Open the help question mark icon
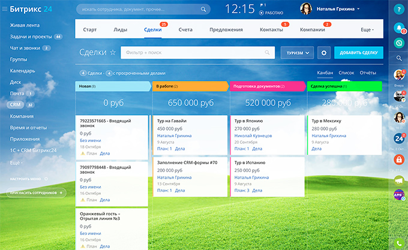The height and width of the screenshot is (250, 408). tap(398, 10)
